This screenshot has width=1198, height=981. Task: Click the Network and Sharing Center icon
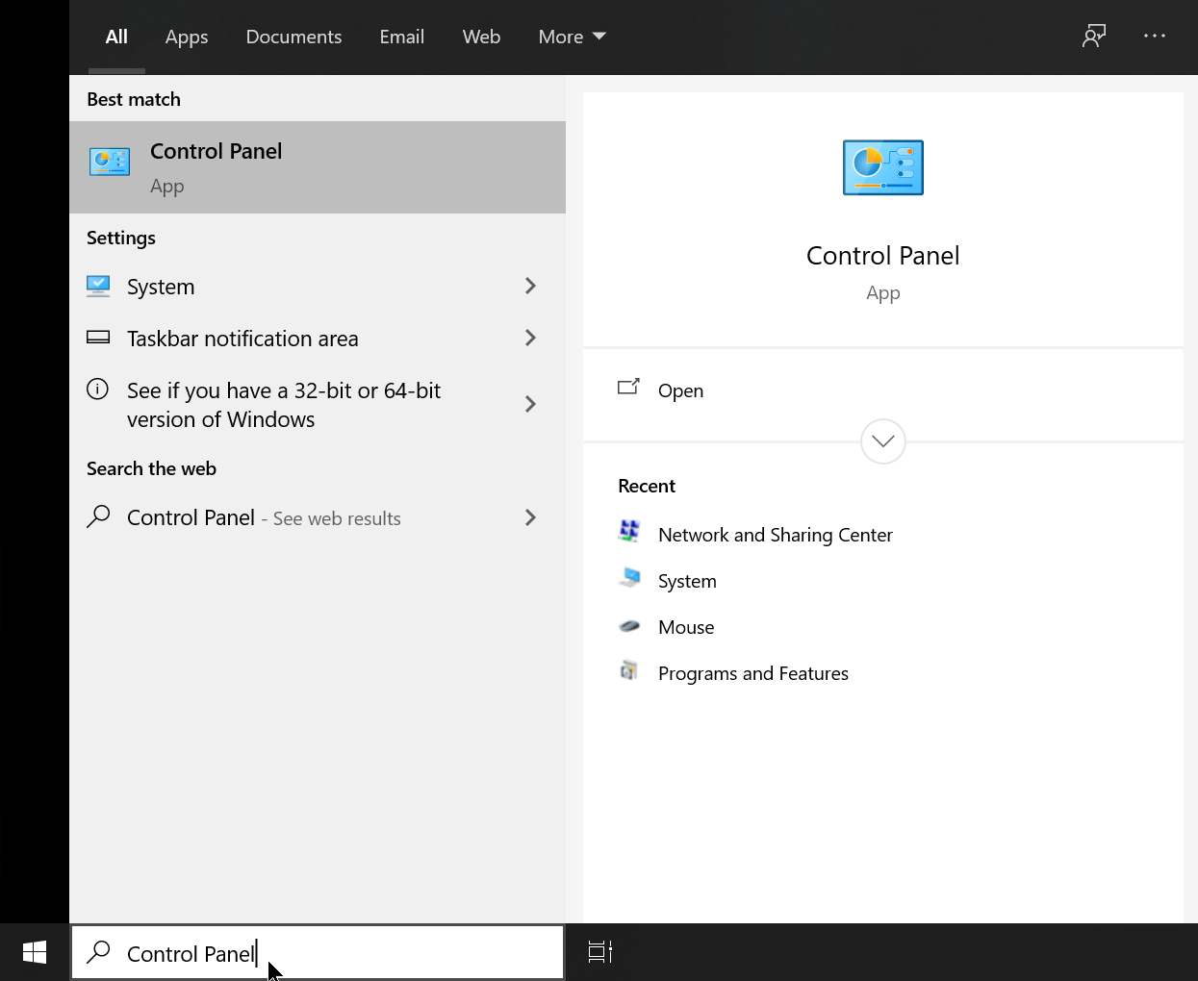pyautogui.click(x=629, y=531)
